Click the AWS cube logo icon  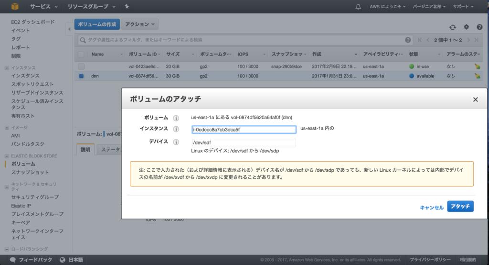coord(15,6)
